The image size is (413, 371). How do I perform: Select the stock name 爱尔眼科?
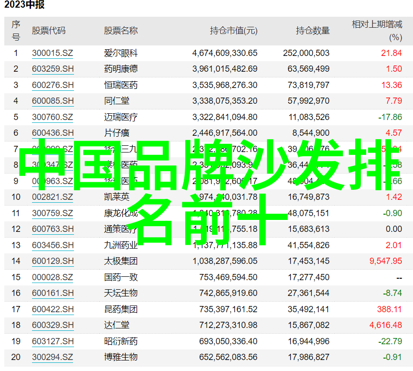(121, 53)
